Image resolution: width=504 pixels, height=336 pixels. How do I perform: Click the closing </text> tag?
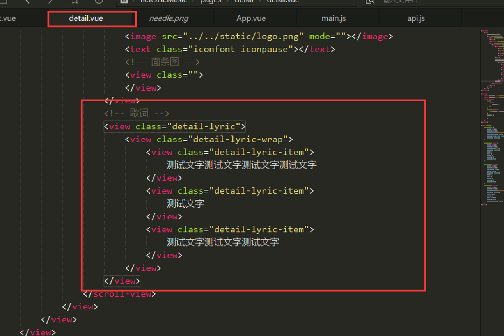(x=317, y=49)
